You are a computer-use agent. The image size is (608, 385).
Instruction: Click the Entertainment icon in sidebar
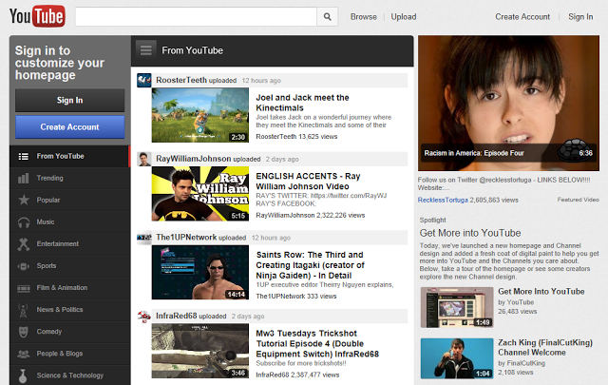(x=23, y=244)
